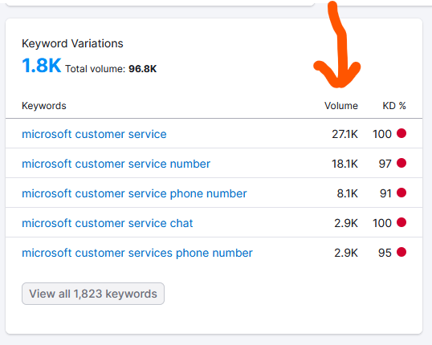Click the 1.8K keyword variations count

click(x=41, y=66)
